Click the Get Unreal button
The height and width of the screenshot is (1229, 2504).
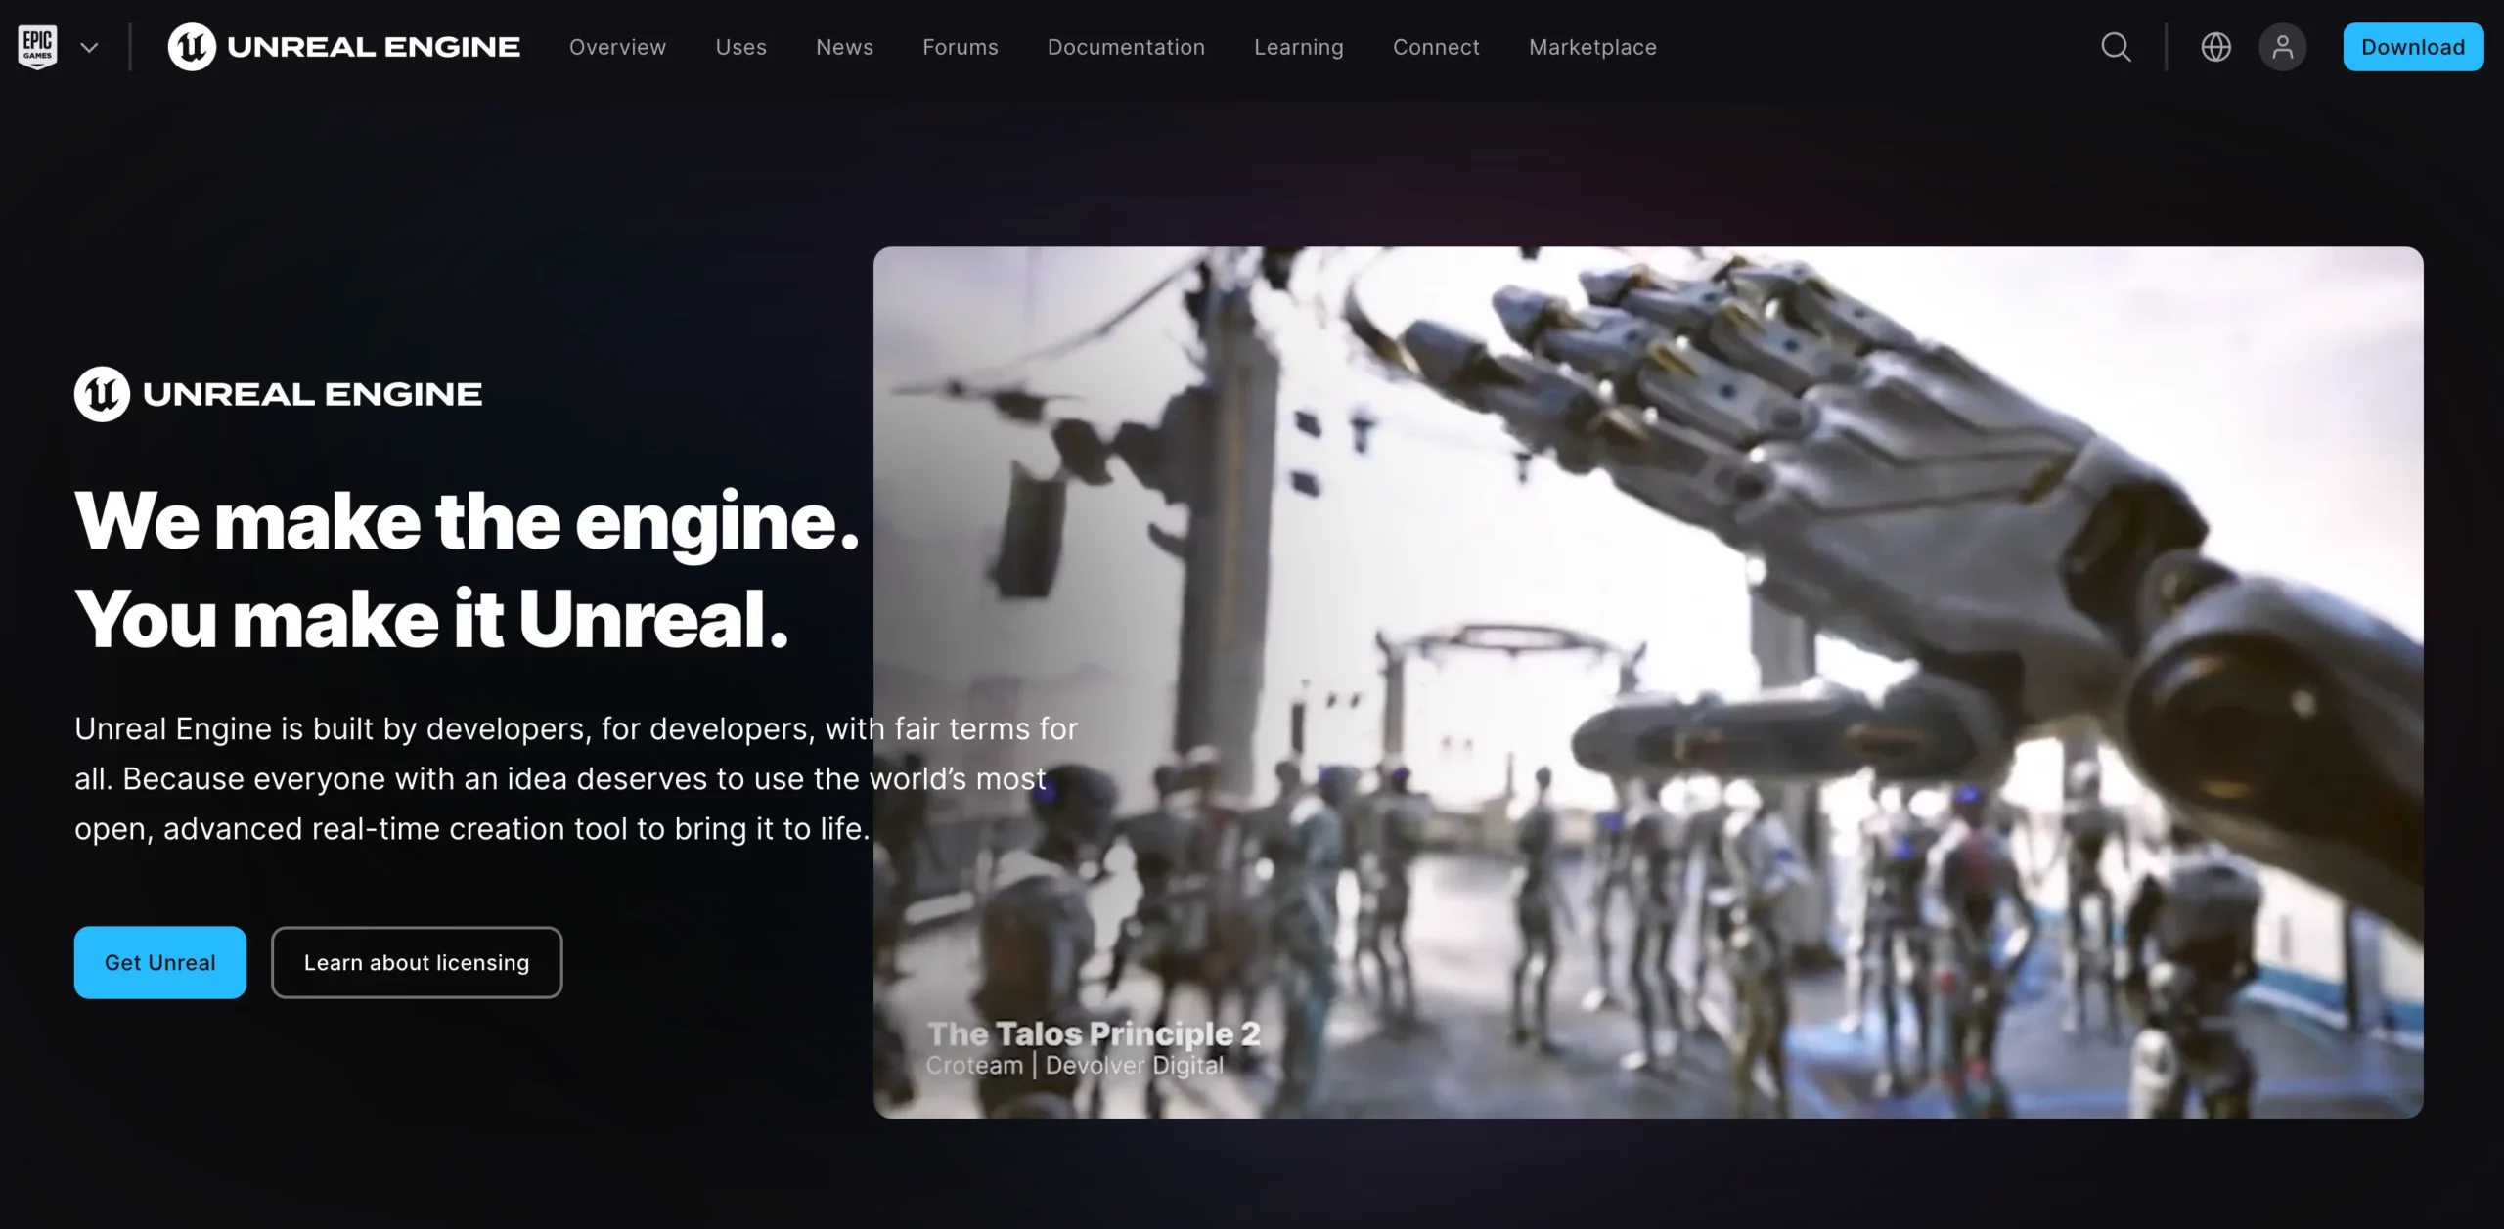coord(160,962)
